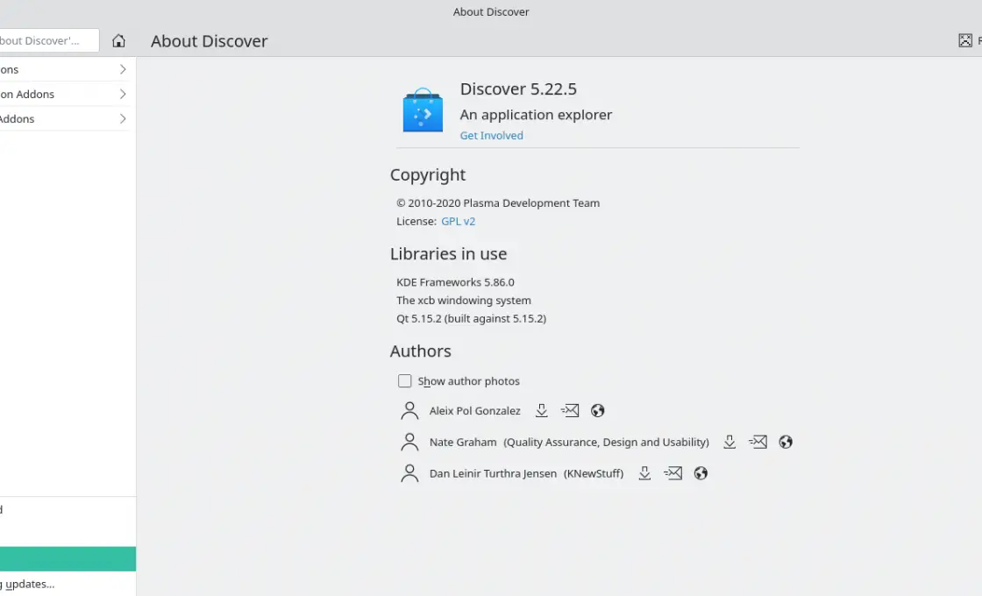The width and height of the screenshot is (982, 596).
Task: Enable the Show author photos checkbox
Action: (404, 381)
